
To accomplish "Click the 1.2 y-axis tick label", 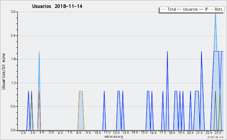I will 13,83.
